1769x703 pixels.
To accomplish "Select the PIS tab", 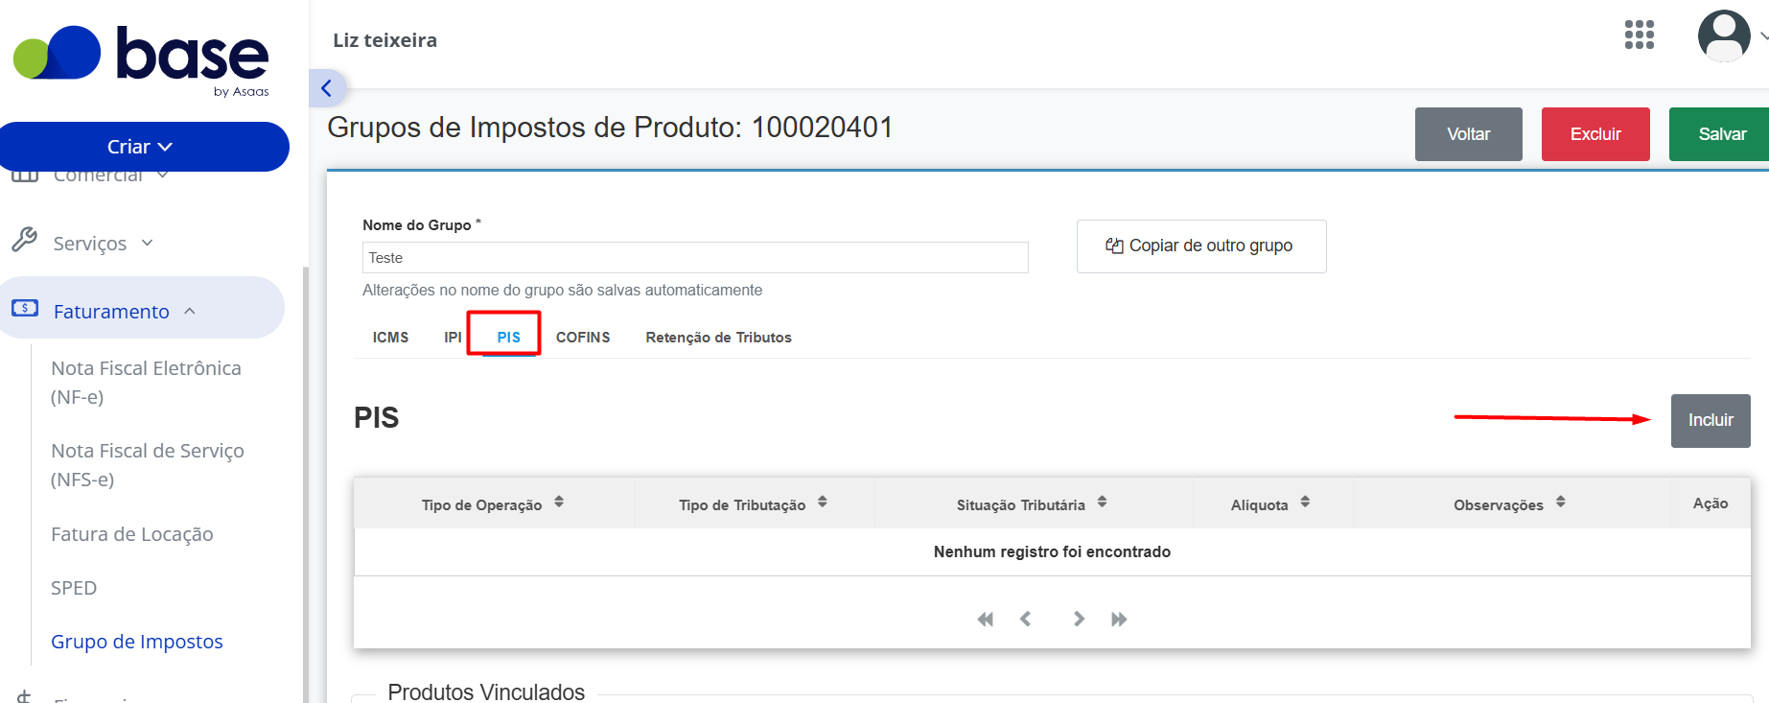I will [x=508, y=338].
